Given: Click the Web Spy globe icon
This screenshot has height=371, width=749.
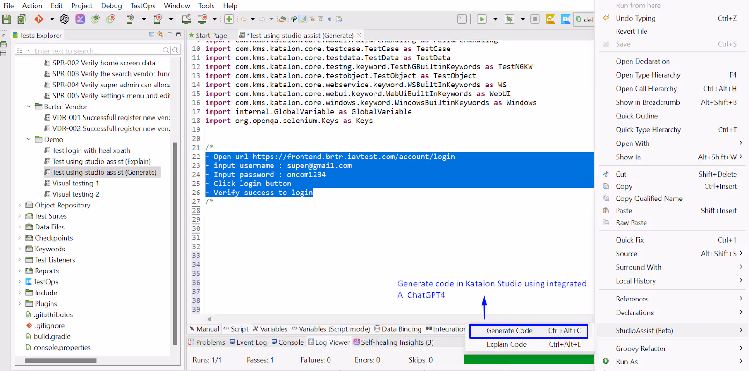Looking at the screenshot, I should [95, 19].
